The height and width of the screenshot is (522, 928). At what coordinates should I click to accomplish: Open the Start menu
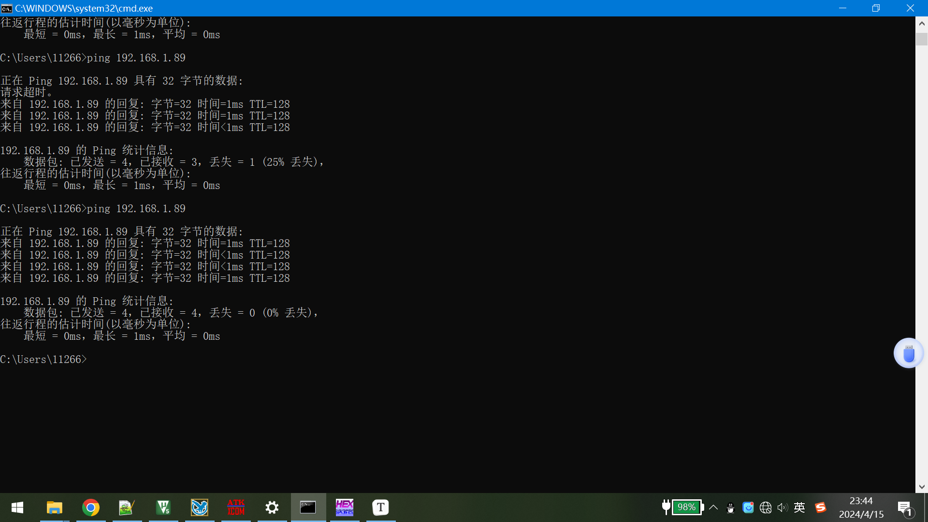(x=17, y=507)
